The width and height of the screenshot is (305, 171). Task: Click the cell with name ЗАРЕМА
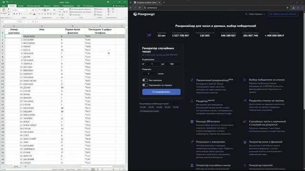(x=42, y=118)
